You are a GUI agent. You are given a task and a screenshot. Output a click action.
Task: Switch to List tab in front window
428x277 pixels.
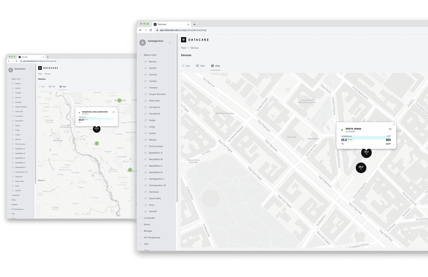(185, 66)
